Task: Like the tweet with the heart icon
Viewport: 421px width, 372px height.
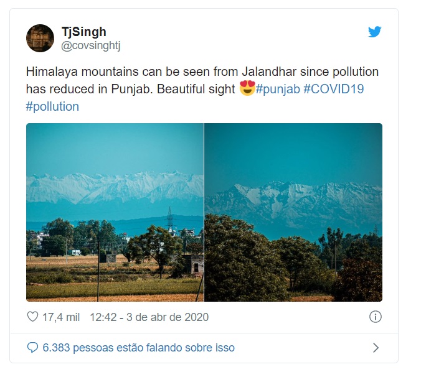Action: [33, 317]
